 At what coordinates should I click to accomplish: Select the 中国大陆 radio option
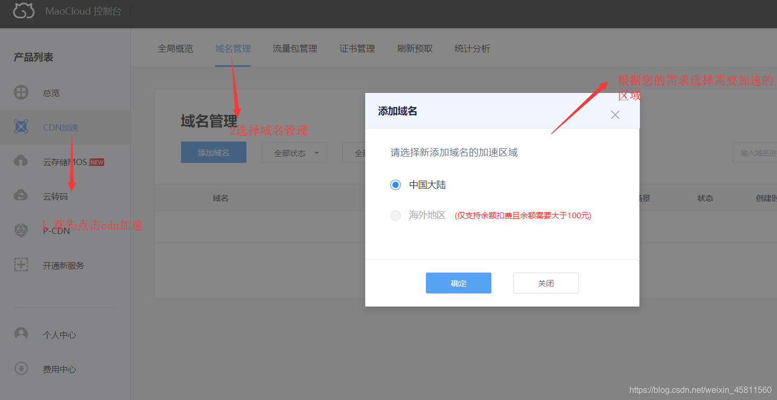[396, 185]
